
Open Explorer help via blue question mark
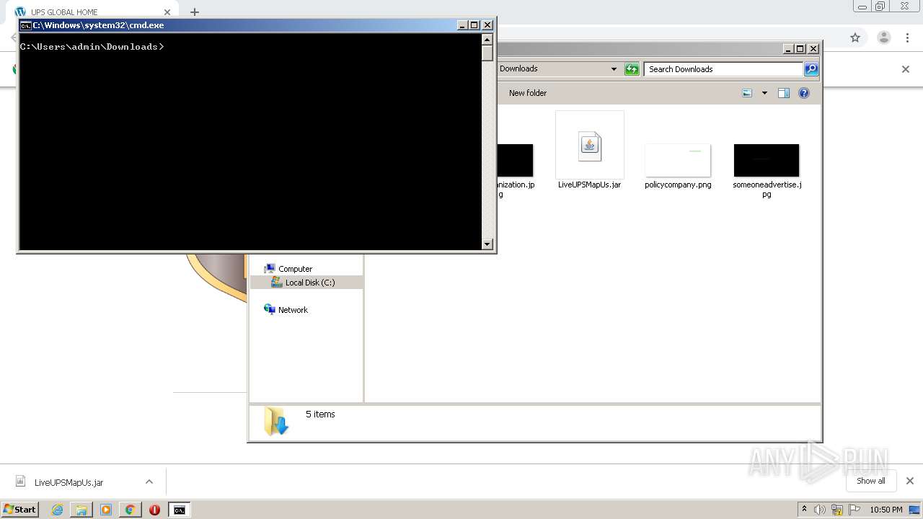pos(804,93)
